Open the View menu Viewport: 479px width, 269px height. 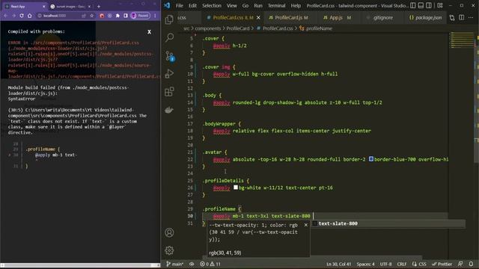231,5
